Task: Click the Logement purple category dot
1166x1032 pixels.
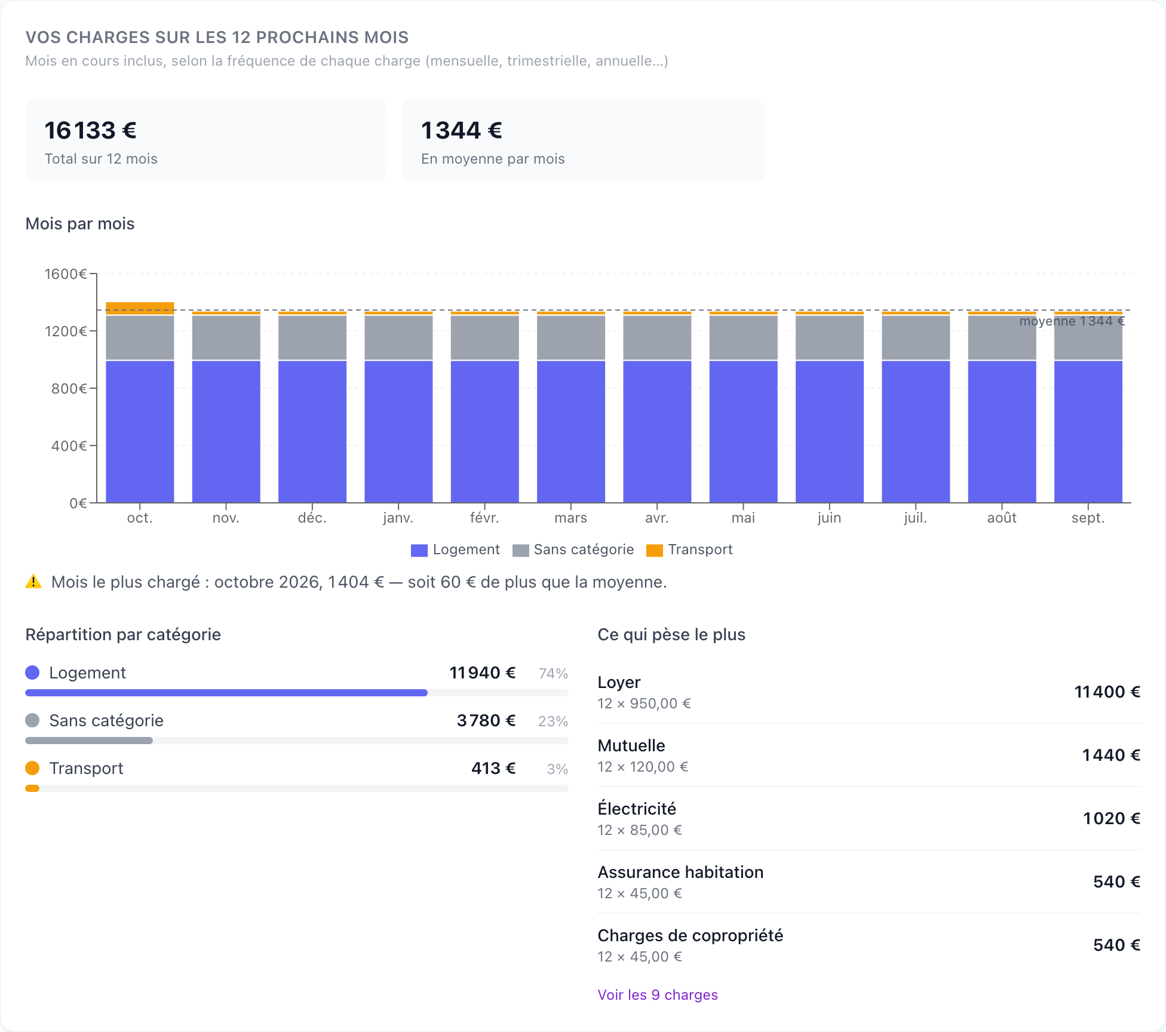Action: (32, 672)
